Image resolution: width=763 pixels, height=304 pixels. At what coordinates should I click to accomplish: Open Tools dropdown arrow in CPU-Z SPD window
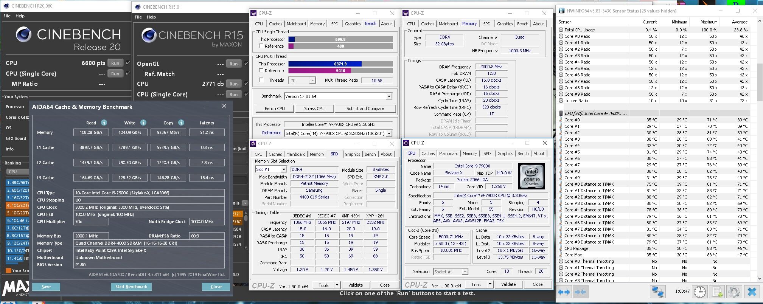[x=337, y=285]
